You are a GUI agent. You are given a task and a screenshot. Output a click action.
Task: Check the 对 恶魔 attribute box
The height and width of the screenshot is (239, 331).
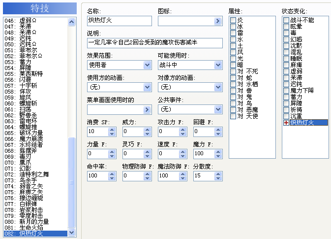tap(233, 110)
